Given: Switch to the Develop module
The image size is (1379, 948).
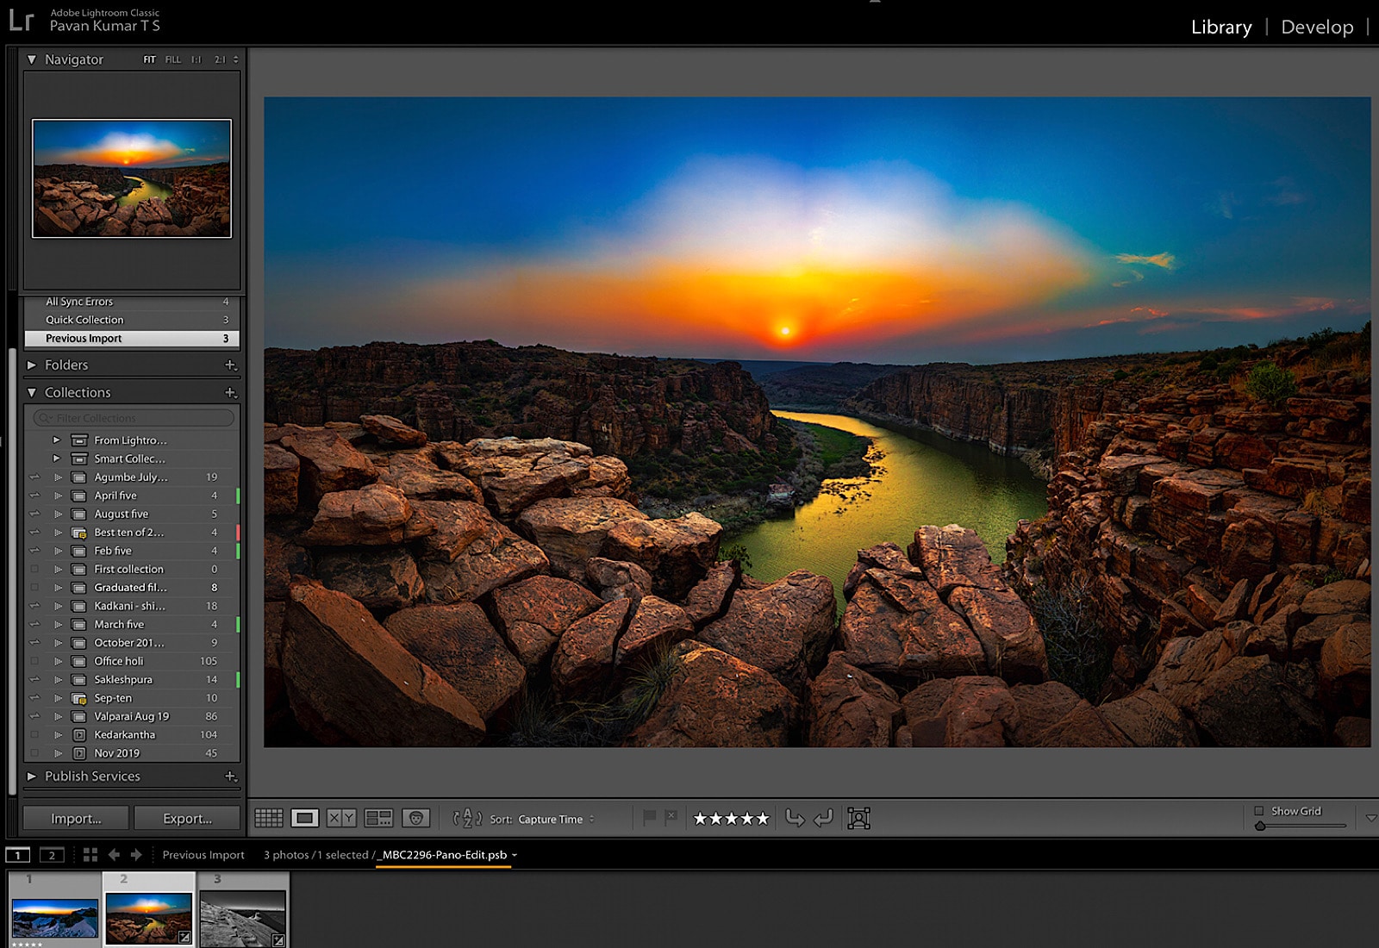Looking at the screenshot, I should click(x=1317, y=27).
